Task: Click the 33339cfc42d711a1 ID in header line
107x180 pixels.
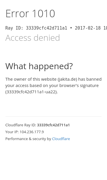Action: tap(47, 28)
